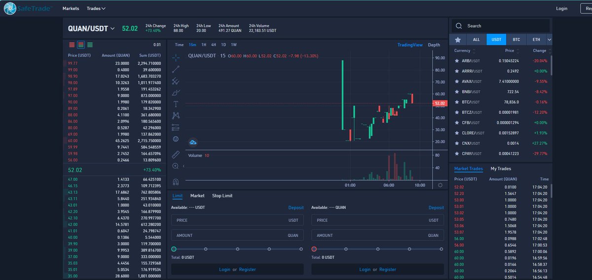This screenshot has height=280, width=592.
Task: Sort markets by Currency column
Action: (x=465, y=51)
